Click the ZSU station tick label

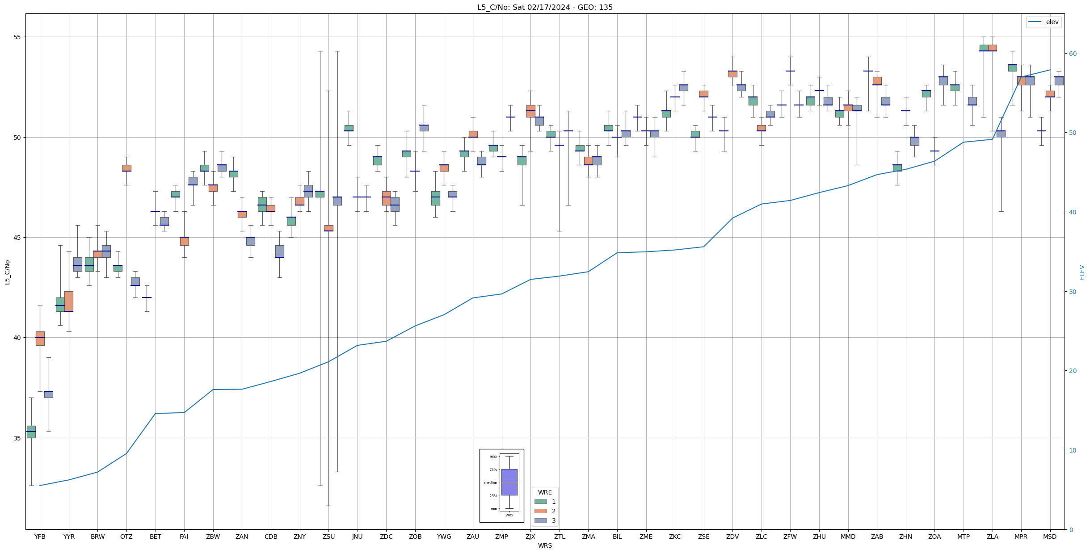(328, 536)
